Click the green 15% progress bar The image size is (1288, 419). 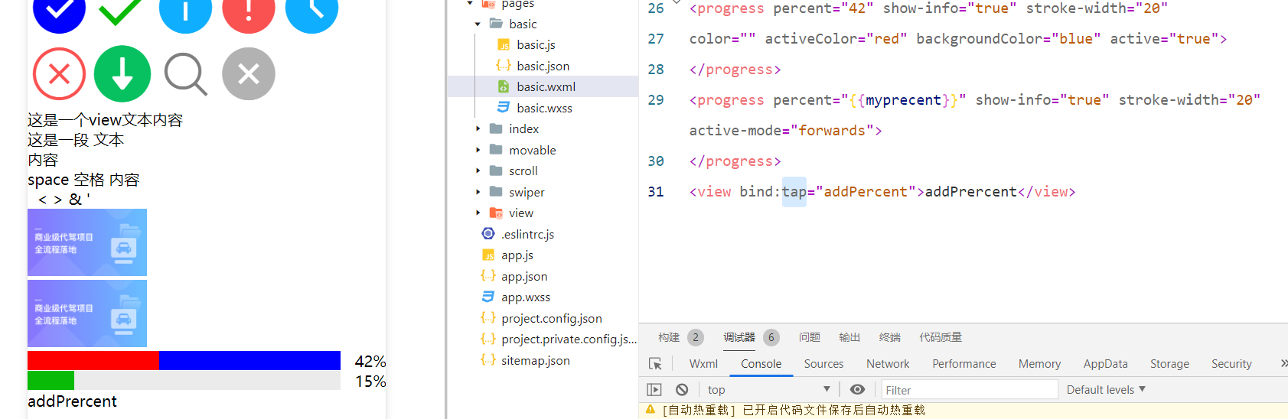coord(184,380)
